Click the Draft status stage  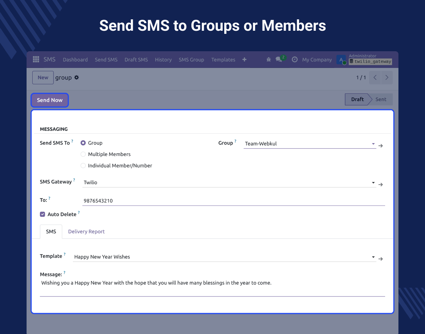(x=357, y=99)
